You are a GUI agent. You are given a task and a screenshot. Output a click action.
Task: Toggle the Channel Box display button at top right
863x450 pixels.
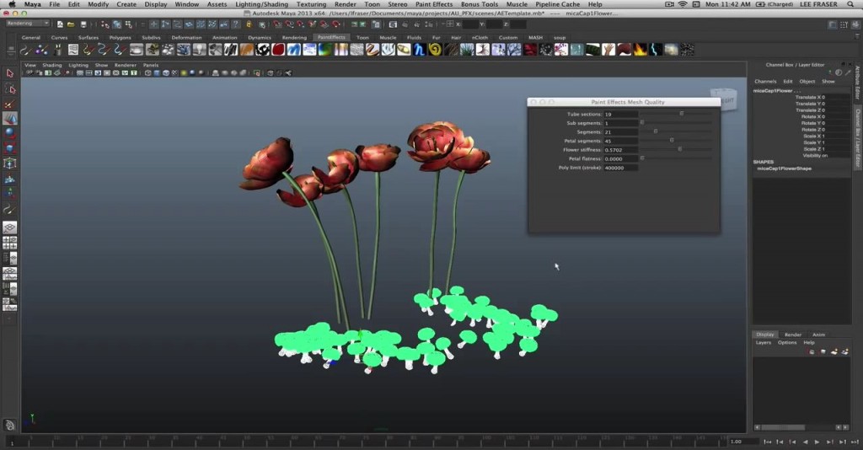pyautogui.click(x=855, y=24)
